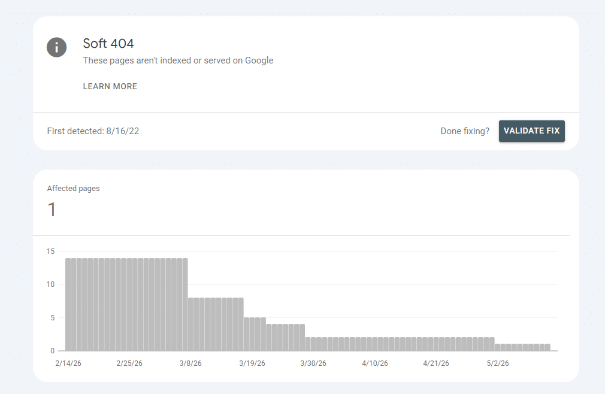Image resolution: width=605 pixels, height=394 pixels.
Task: Select the Soft 404 heading
Action: point(108,44)
